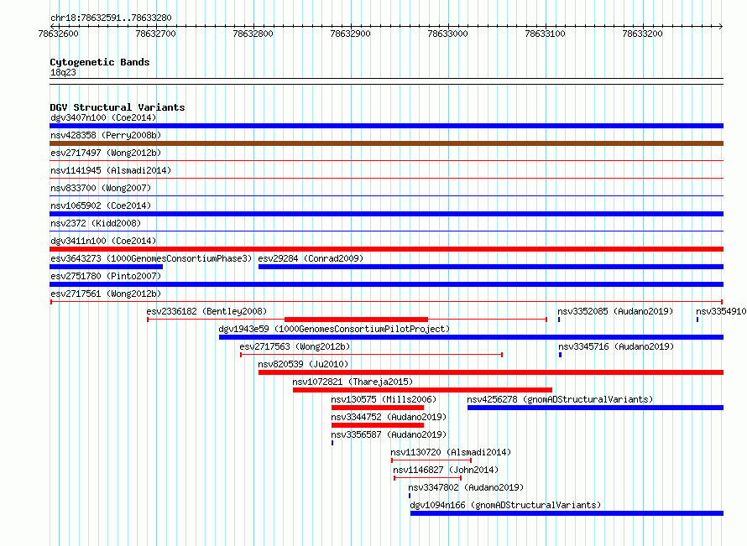The width and height of the screenshot is (747, 546).
Task: Click the esv2717561 (Wong2012b) label
Action: coord(106,294)
